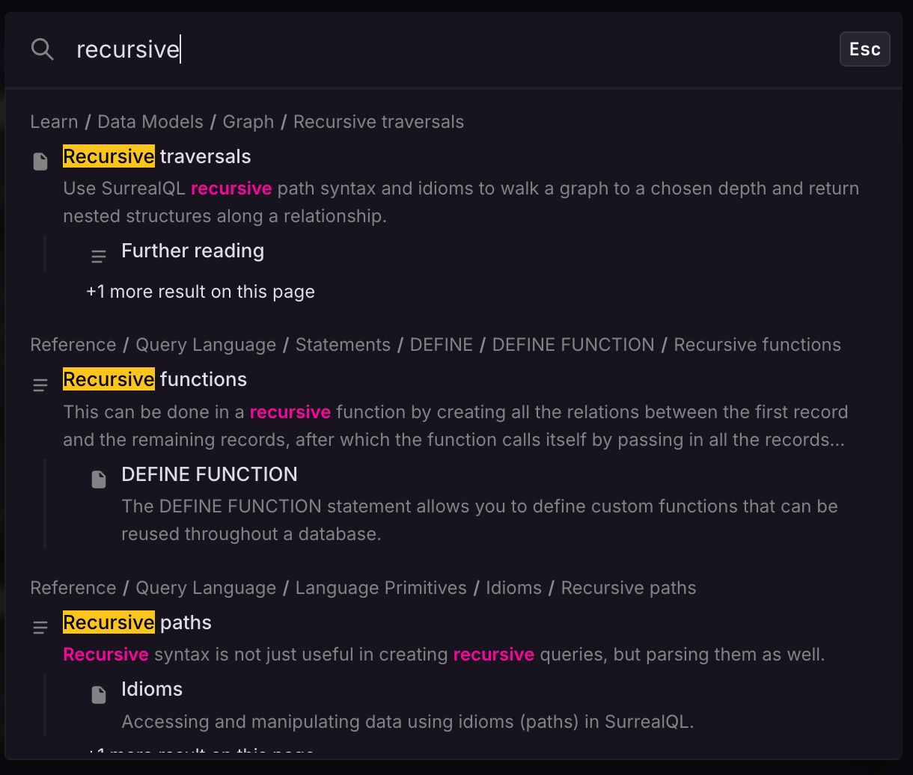Screen dimensions: 913x775
Task: Open the Recursive functions result
Action: tap(155, 379)
